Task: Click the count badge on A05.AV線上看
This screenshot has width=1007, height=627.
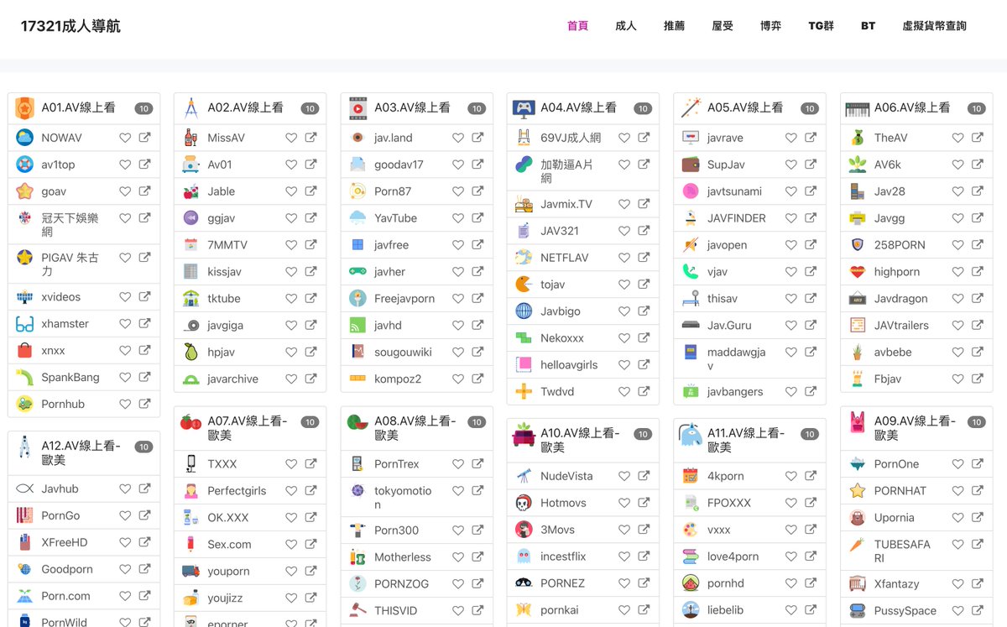Action: click(809, 108)
